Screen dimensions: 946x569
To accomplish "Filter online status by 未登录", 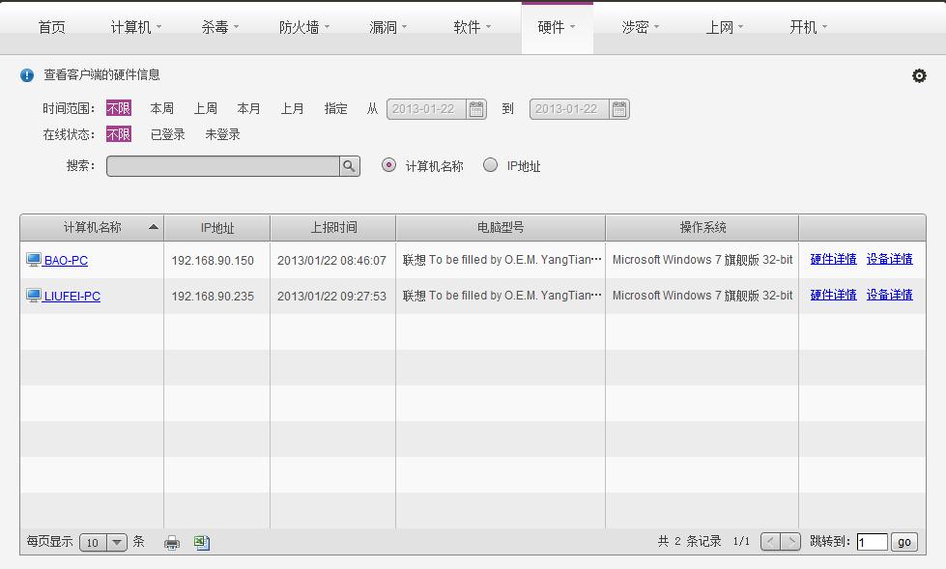I will pyautogui.click(x=222, y=134).
